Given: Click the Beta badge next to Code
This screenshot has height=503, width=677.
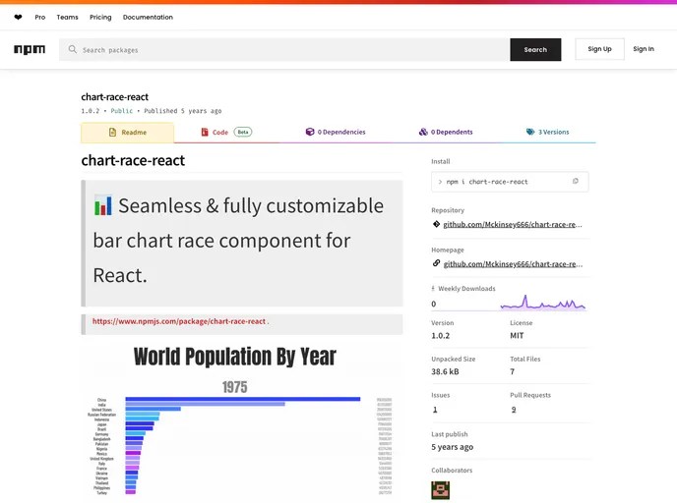Looking at the screenshot, I should (243, 132).
